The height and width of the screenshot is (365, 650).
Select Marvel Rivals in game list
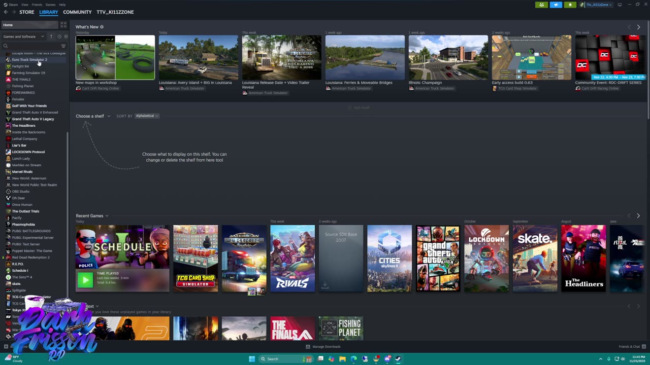[x=22, y=172]
